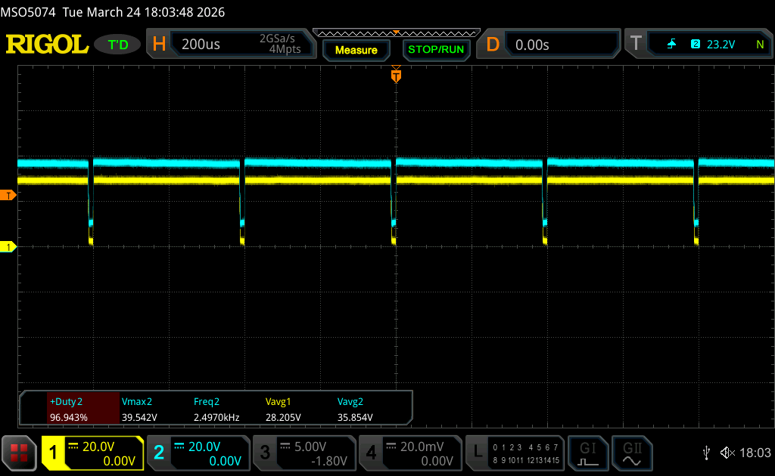775x476 pixels.
Task: Click the orange trigger level T marker
Action: [8, 196]
